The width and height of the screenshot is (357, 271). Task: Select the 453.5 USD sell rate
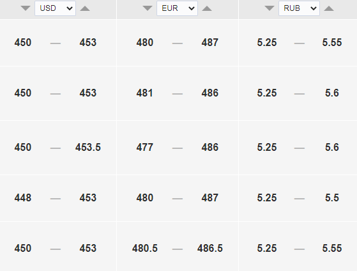click(x=88, y=147)
